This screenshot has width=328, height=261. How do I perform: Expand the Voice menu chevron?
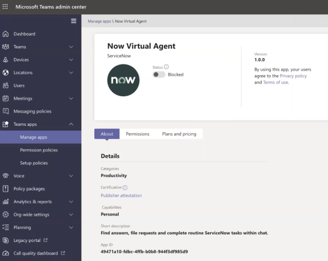(x=71, y=176)
